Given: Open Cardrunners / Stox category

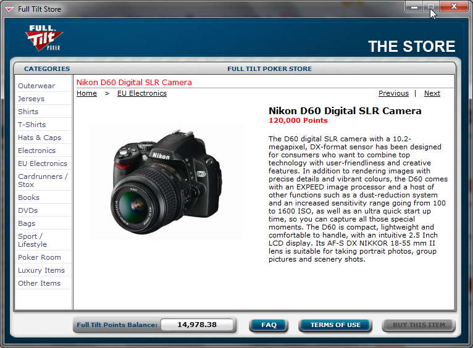Looking at the screenshot, I should [43, 180].
